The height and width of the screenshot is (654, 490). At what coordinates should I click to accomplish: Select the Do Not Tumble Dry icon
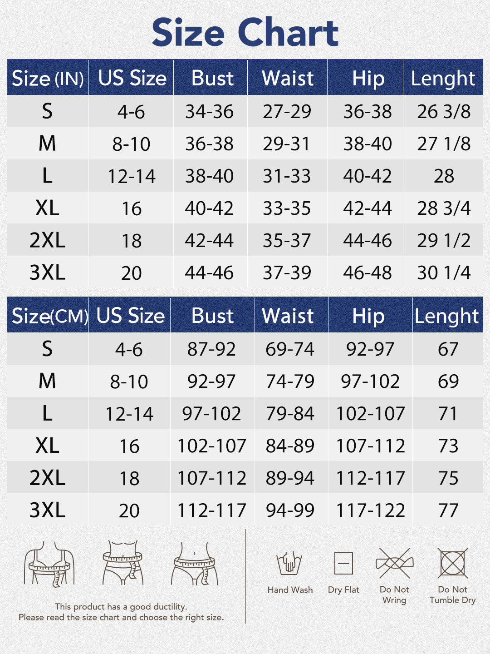point(452,563)
